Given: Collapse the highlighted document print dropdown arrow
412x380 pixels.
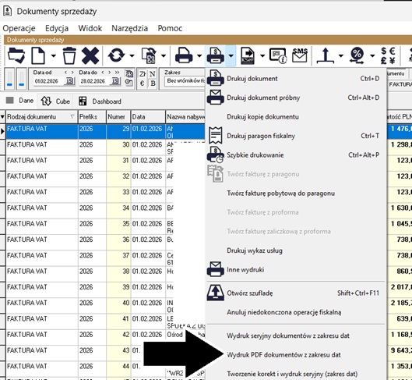Looking at the screenshot, I should pyautogui.click(x=231, y=55).
